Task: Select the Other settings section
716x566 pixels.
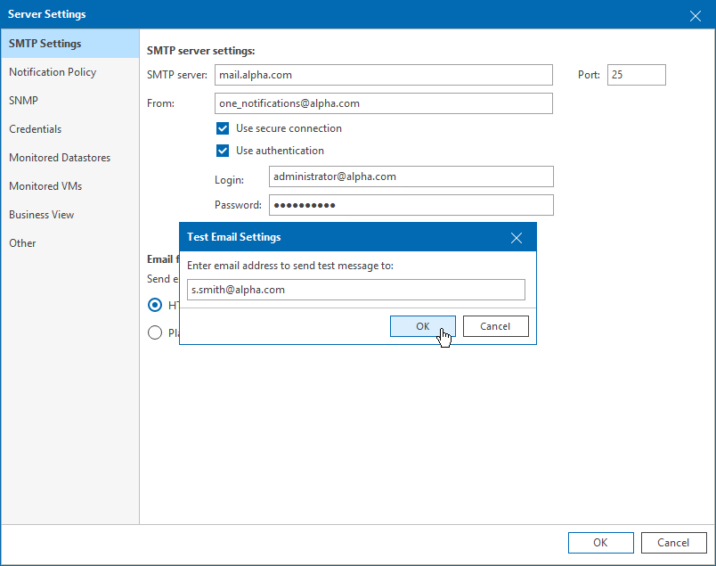Action: coord(23,243)
